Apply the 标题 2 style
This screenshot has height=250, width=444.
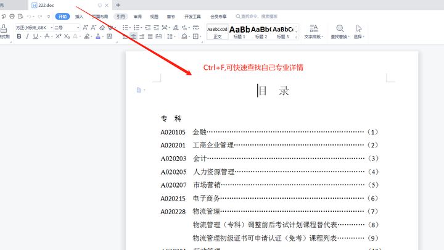coord(261,31)
